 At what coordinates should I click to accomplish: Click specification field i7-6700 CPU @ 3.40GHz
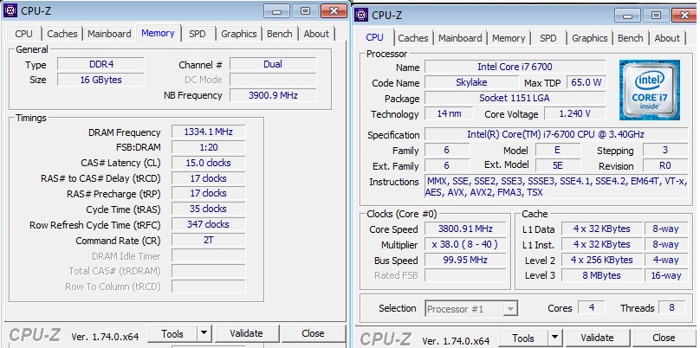556,134
